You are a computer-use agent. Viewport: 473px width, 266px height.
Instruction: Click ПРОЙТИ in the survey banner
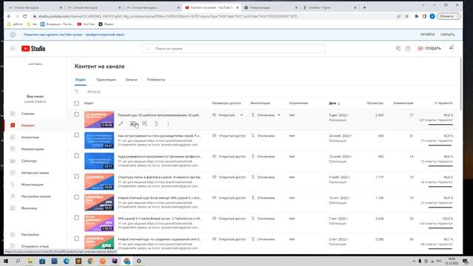pos(427,35)
